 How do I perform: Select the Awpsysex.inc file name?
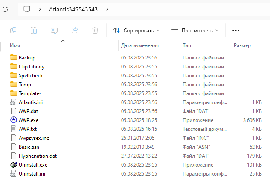(34, 138)
